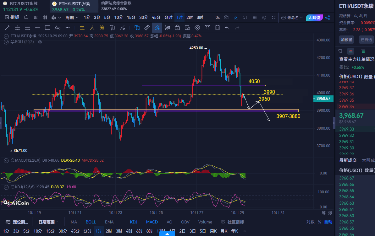Click the undo arrow in drawing toolbar
The image size is (375, 236).
[x=227, y=28]
